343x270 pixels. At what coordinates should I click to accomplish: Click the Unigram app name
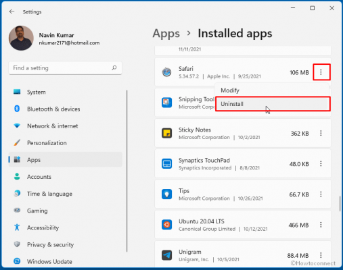(x=190, y=252)
